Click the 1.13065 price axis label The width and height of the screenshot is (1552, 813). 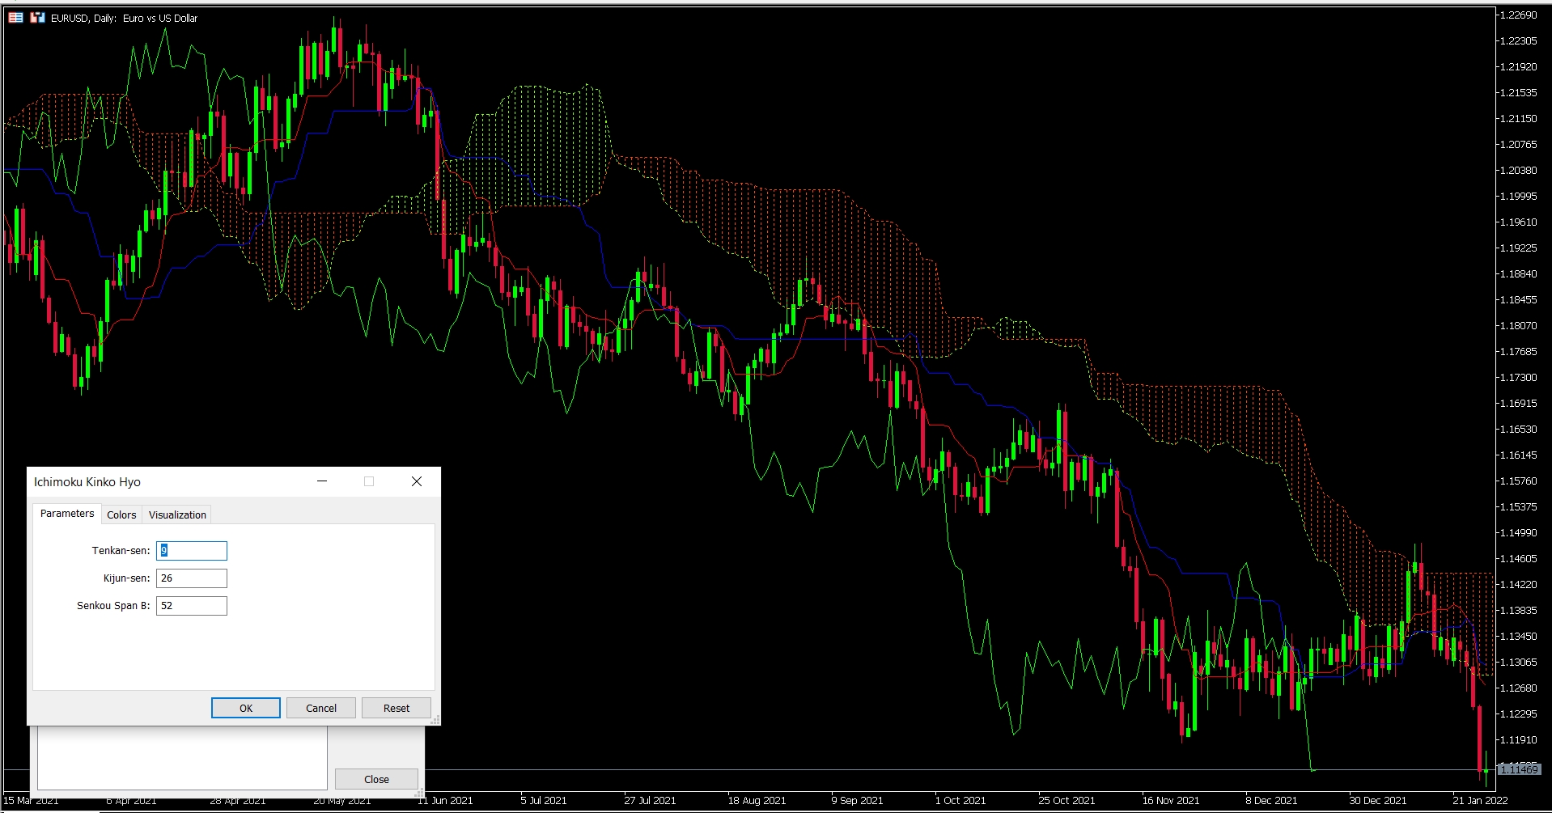click(1518, 662)
